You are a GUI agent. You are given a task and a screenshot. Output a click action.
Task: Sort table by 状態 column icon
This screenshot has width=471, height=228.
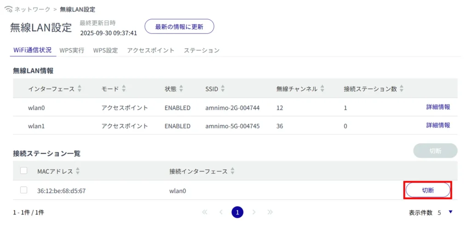181,89
